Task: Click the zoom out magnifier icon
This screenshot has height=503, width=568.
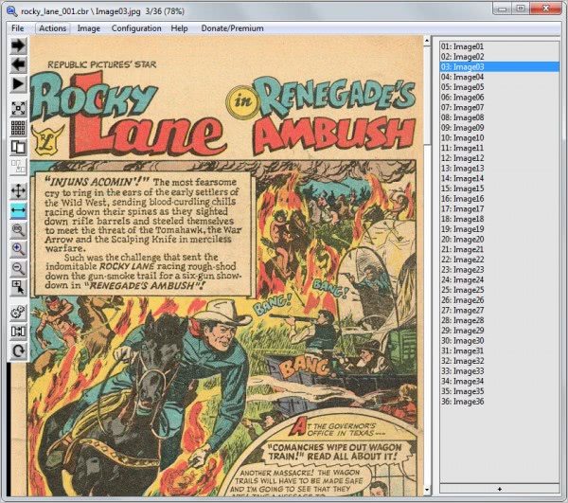Action: 18,269
